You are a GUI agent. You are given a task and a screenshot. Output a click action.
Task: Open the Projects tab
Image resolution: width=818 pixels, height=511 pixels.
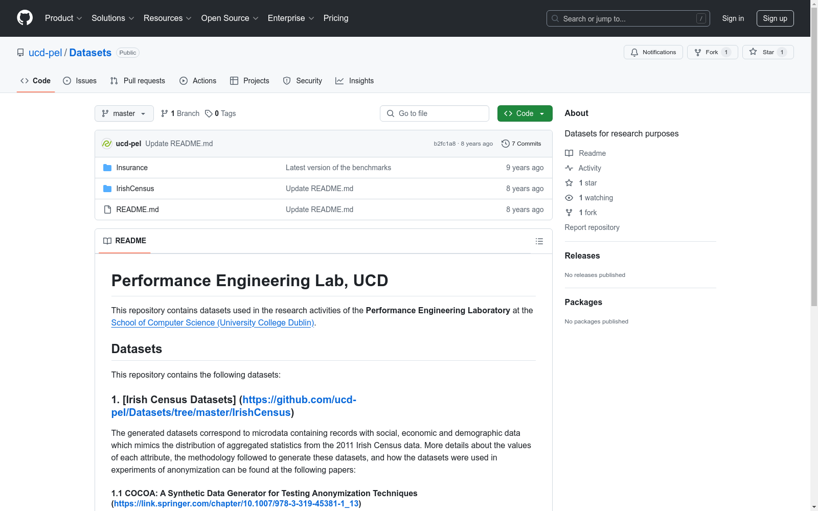tap(249, 81)
